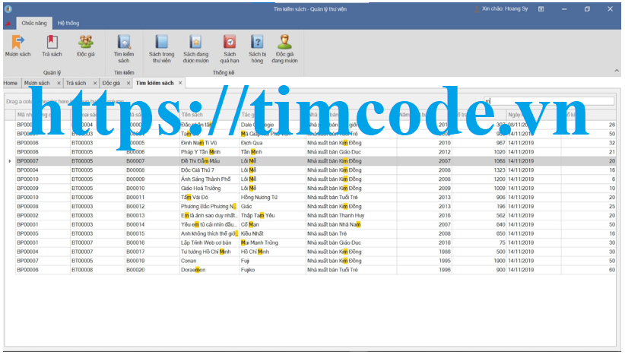The height and width of the screenshot is (355, 625).
Task: Click Xin chào: Hoang Sy user label
Action: (504, 9)
